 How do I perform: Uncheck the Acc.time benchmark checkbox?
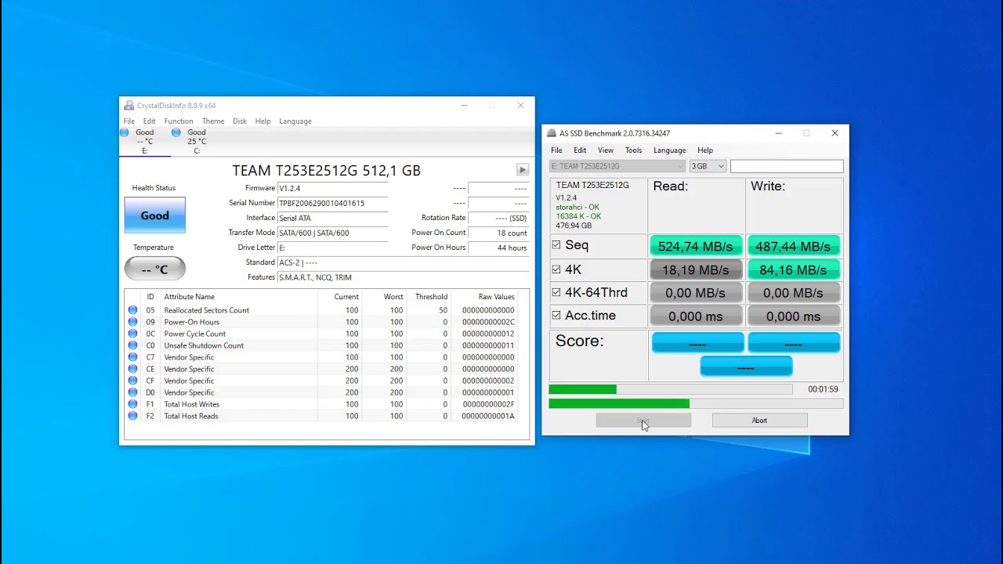point(556,315)
